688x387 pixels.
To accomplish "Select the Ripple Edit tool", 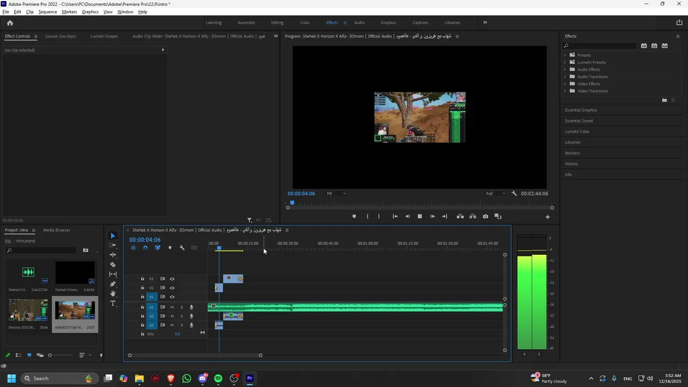I will pos(113,255).
